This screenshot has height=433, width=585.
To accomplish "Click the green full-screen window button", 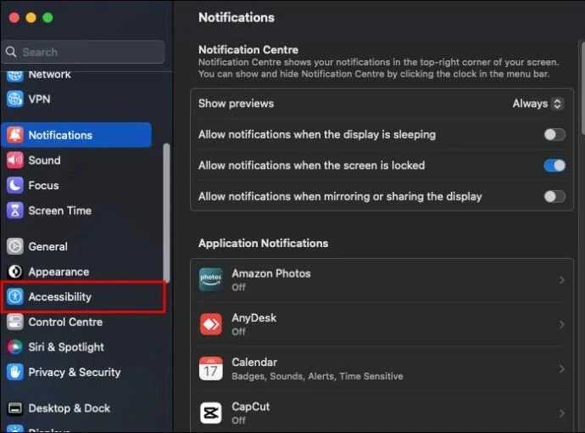I will [x=47, y=18].
